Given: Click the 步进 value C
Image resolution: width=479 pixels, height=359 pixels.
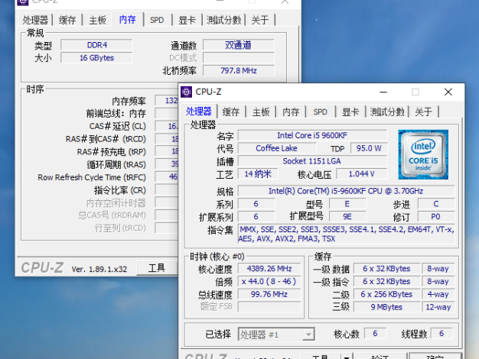Looking at the screenshot, I should pyautogui.click(x=436, y=204).
